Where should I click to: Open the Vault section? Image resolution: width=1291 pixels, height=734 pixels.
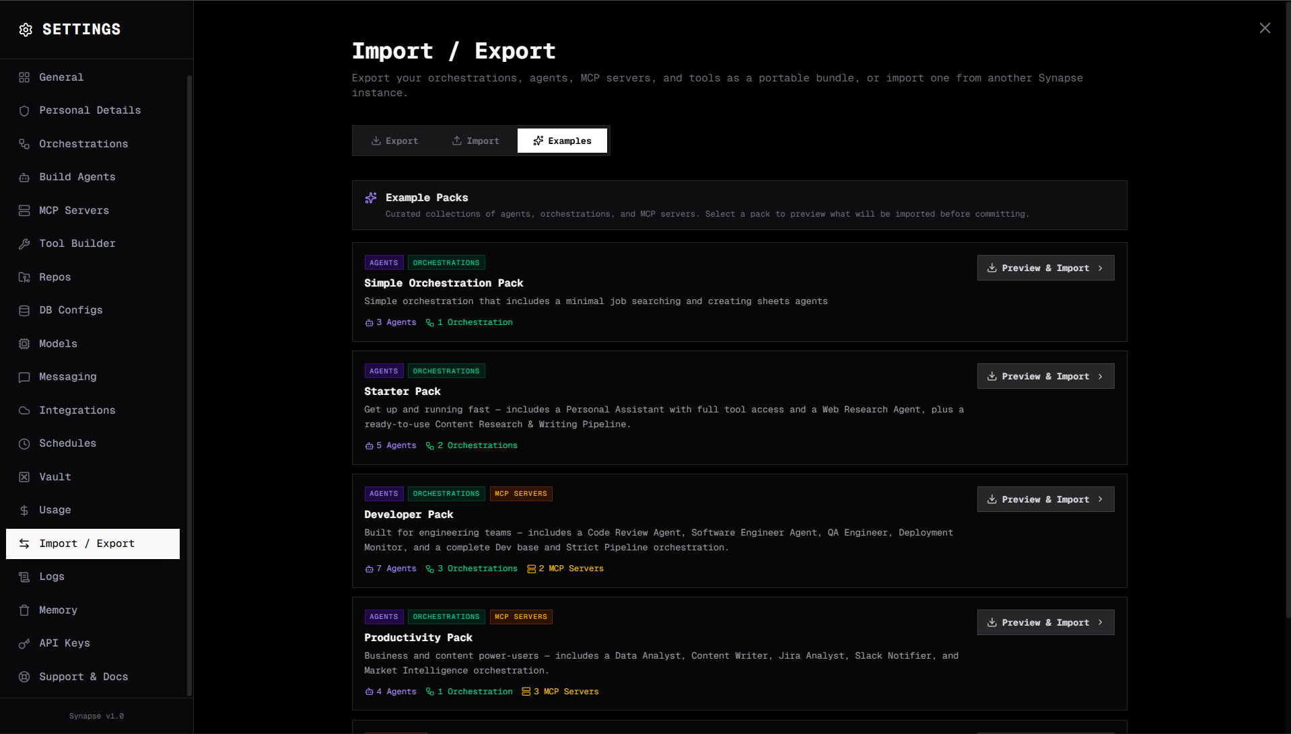(x=93, y=477)
